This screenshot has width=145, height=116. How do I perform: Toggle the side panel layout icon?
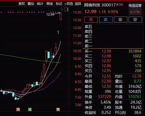pos(66,9)
